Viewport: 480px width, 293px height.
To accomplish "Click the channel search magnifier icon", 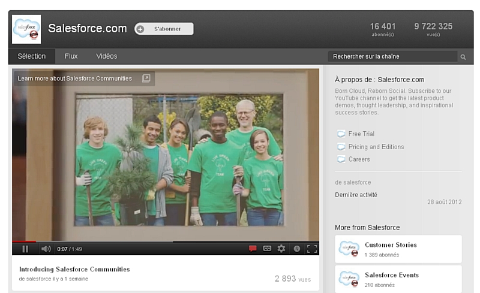I will click(x=463, y=57).
